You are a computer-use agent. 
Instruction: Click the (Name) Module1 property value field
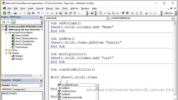[25, 93]
